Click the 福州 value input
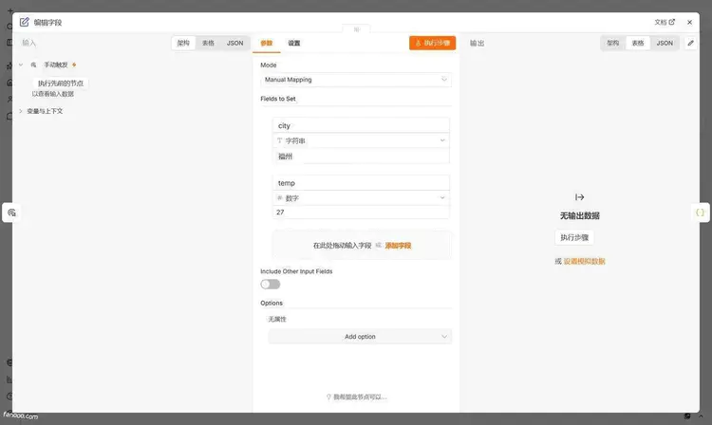The width and height of the screenshot is (712, 425). pyautogui.click(x=361, y=156)
